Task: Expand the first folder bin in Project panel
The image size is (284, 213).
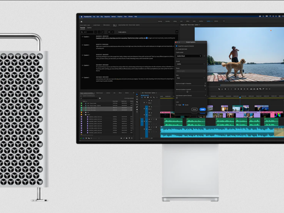Action: click(84, 112)
